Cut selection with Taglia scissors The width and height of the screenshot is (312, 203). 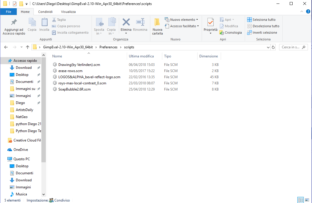coord(59,20)
